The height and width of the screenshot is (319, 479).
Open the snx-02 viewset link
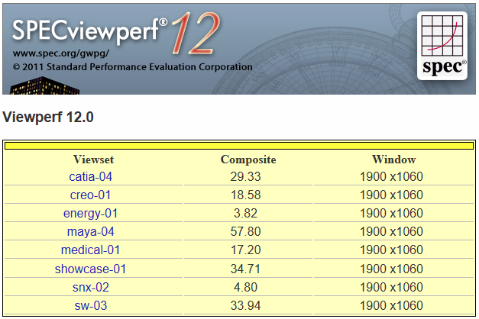tap(90, 287)
